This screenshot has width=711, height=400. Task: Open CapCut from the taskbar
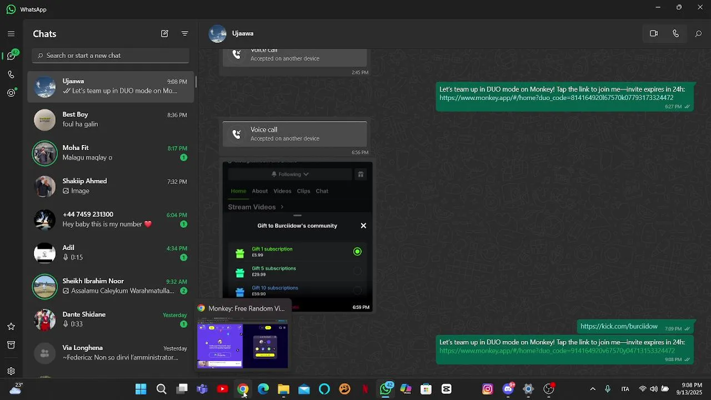(447, 389)
